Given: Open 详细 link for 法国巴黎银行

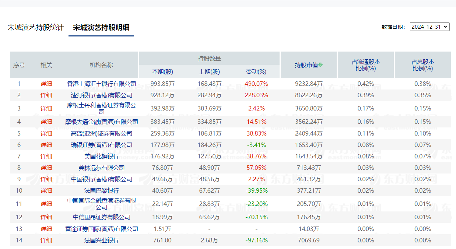Looking at the screenshot, I should [46, 190].
